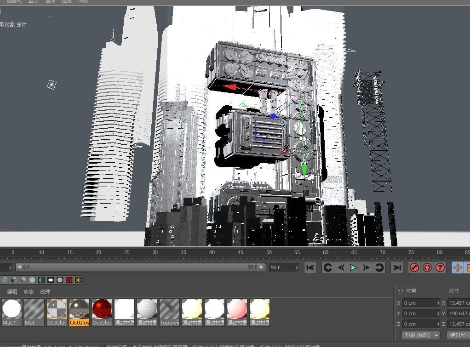The height and width of the screenshot is (347, 470).
Task: Click the red X-axis arrow handle
Action: click(x=229, y=87)
